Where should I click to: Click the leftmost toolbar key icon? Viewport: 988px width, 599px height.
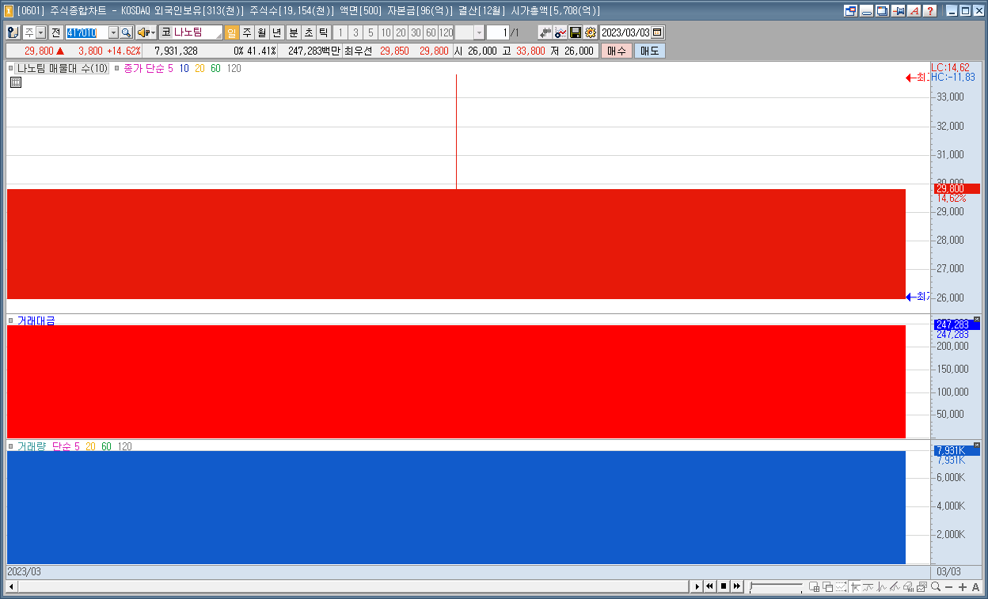pos(13,32)
